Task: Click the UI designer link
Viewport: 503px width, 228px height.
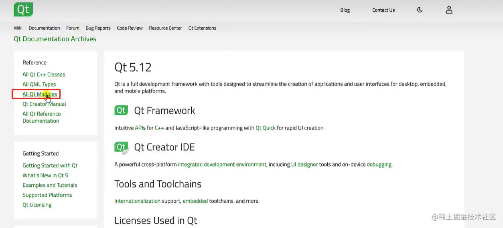Action: click(x=304, y=164)
